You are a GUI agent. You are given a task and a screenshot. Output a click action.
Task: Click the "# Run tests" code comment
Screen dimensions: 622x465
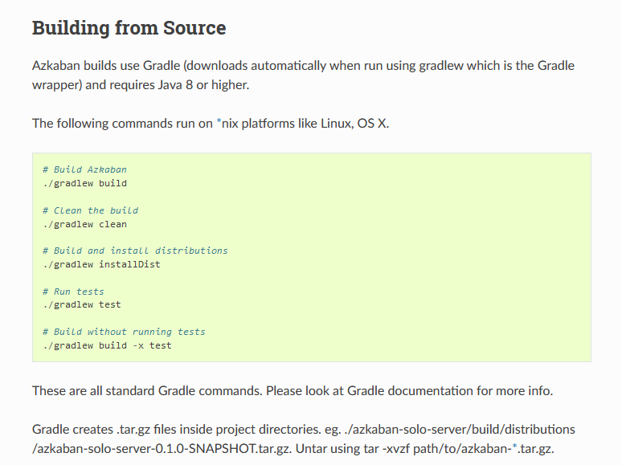point(74,292)
